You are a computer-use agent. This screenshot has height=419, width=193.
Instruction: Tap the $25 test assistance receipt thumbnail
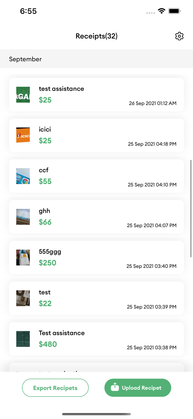23,95
